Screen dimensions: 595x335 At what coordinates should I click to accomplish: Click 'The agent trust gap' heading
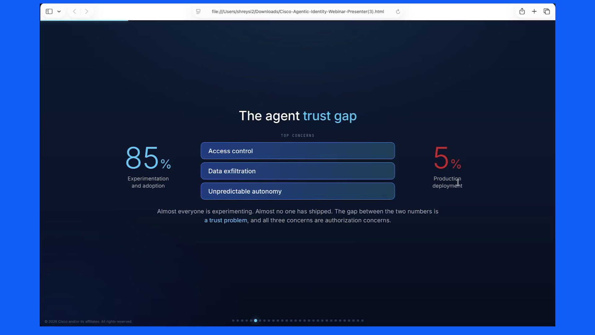[x=298, y=116]
